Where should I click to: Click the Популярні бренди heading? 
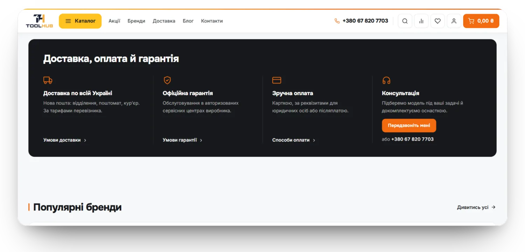[77, 207]
